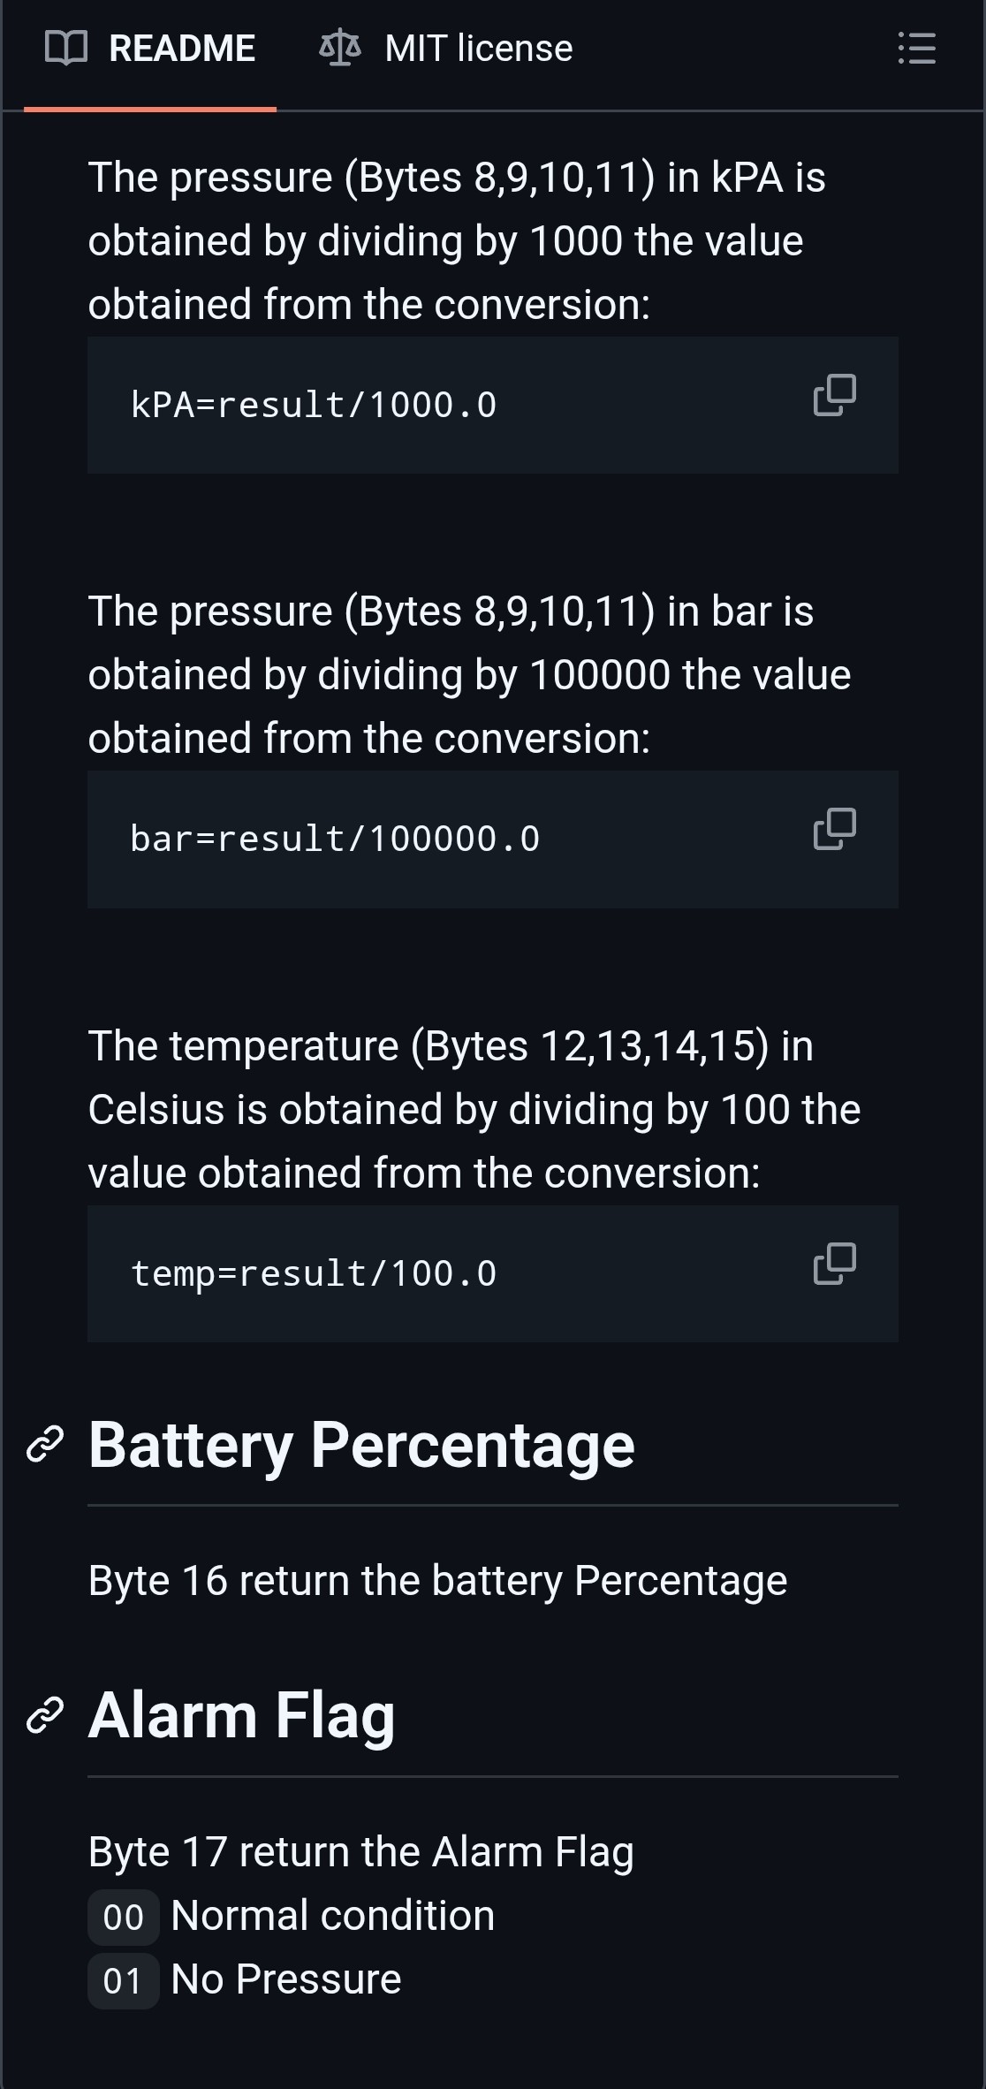Click the Battery Percentage anchor link icon
This screenshot has width=986, height=2089.
(45, 1445)
